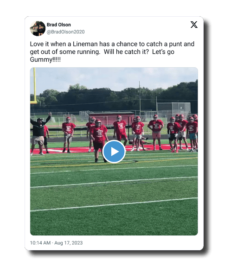The image size is (231, 273).
Task: Click the Brad Olson display name
Action: 59,25
